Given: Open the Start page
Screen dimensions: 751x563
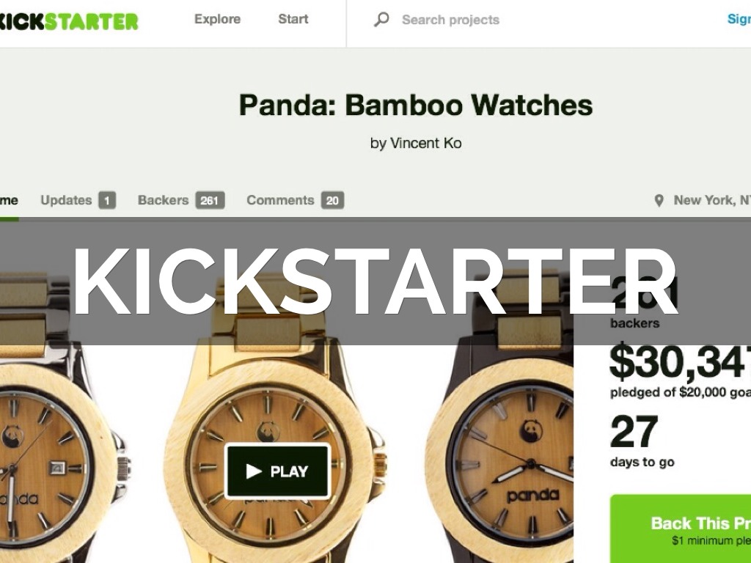Looking at the screenshot, I should (293, 19).
